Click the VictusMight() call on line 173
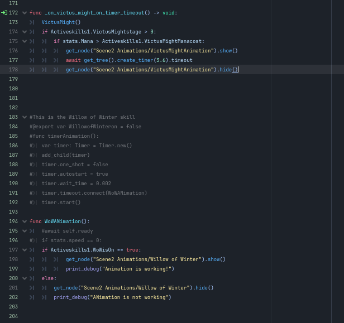Viewport: 344px width, 323px height. (61, 22)
